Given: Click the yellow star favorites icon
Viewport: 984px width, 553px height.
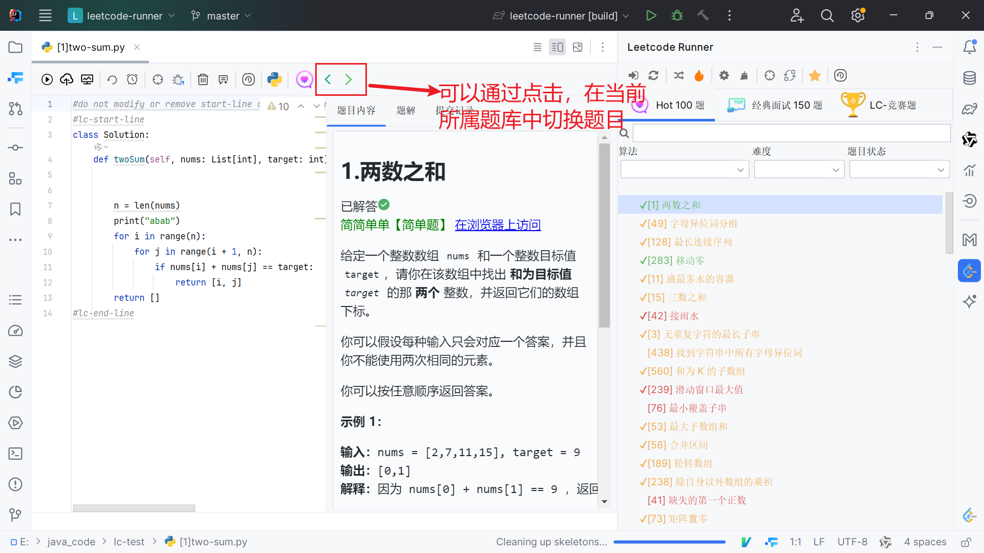Looking at the screenshot, I should (x=814, y=76).
